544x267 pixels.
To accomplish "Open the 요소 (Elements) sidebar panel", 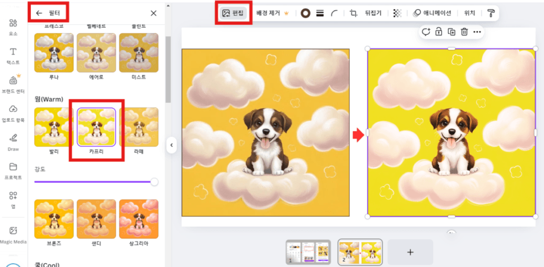I will [x=13, y=25].
